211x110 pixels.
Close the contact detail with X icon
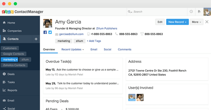(207, 22)
